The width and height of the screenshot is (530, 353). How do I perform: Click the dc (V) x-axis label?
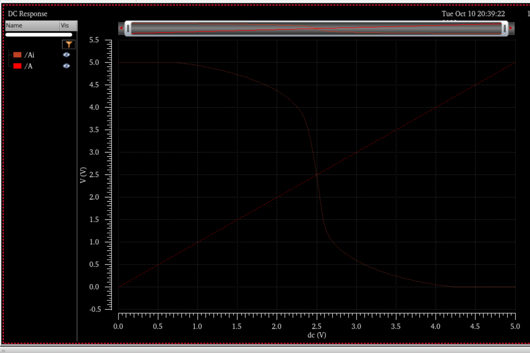317,335
